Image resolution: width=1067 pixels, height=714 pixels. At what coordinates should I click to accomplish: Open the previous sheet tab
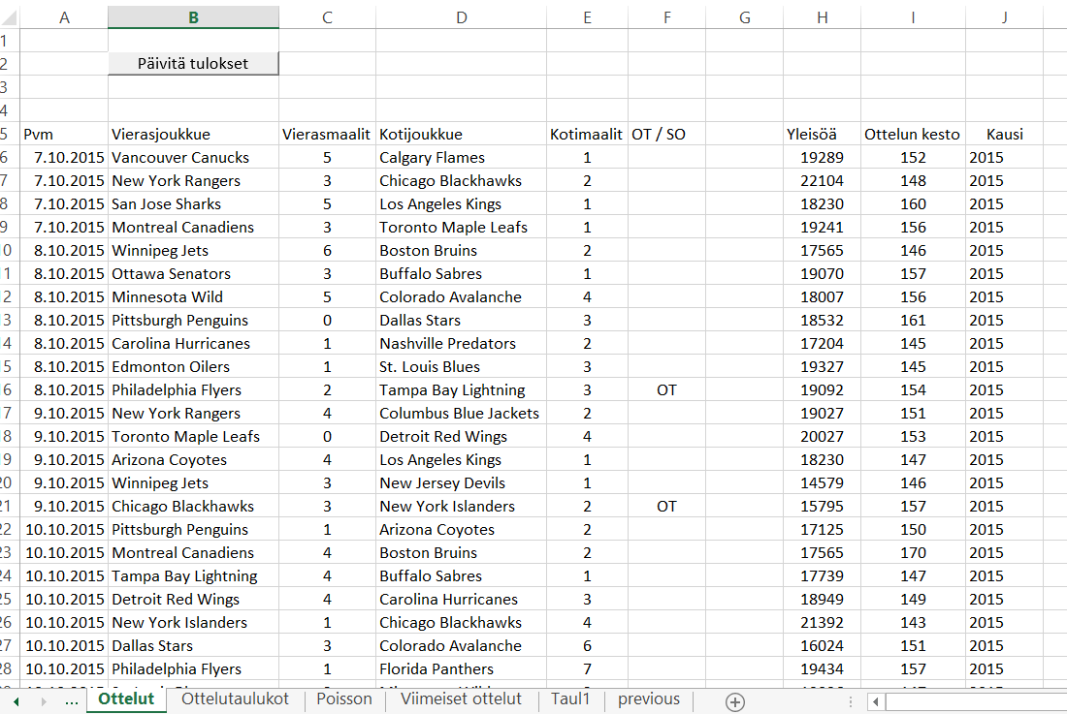648,699
